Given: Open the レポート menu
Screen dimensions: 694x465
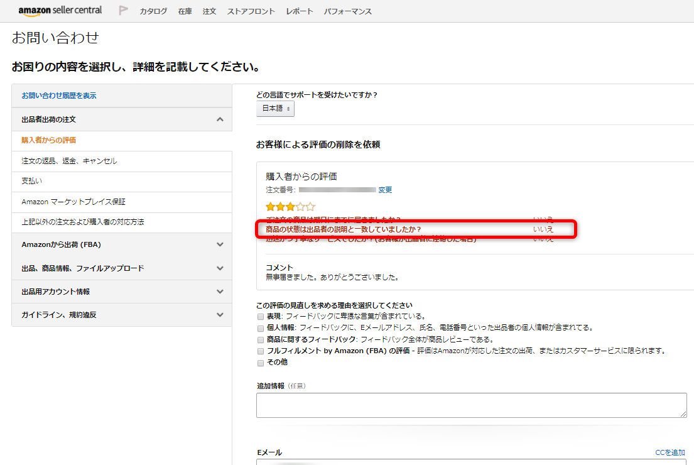Looking at the screenshot, I should (299, 11).
